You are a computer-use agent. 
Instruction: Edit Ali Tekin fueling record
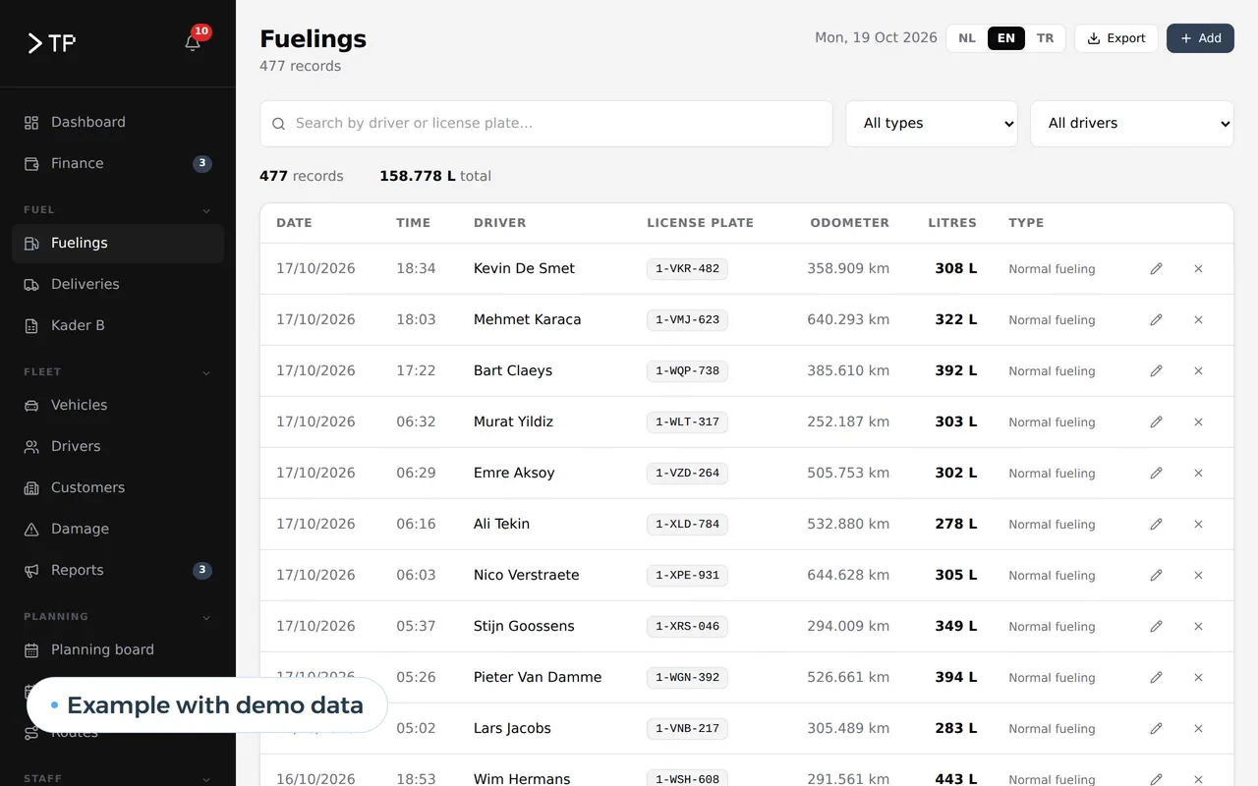click(1156, 524)
